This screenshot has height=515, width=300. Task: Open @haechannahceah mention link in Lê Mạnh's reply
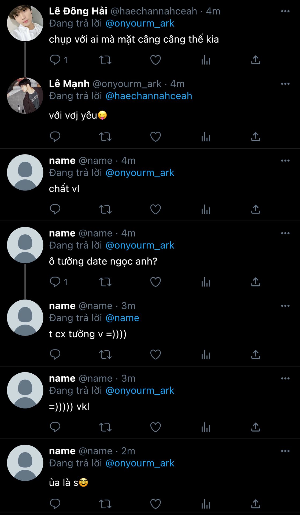149,96
